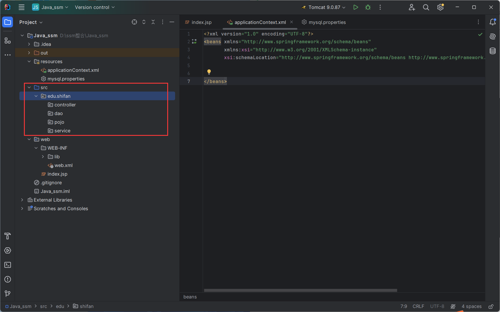This screenshot has height=312, width=500.
Task: Open the Problems tool window
Action: [x=8, y=279]
